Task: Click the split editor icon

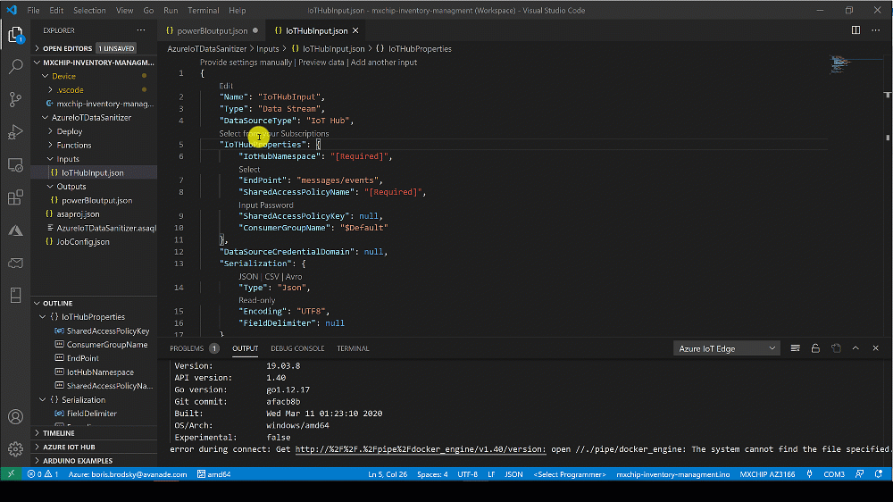Action: 855,30
